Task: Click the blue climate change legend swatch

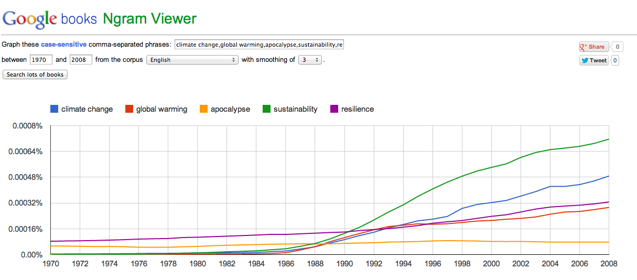Action: tap(54, 109)
